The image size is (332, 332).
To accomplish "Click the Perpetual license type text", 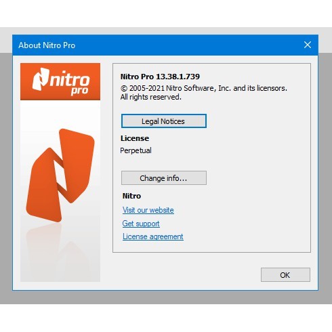I will point(136,150).
